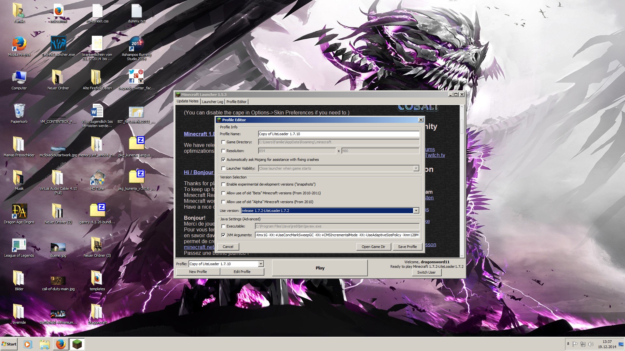Open Profile selector dropdown in launcher
Image resolution: width=625 pixels, height=351 pixels.
(x=261, y=264)
